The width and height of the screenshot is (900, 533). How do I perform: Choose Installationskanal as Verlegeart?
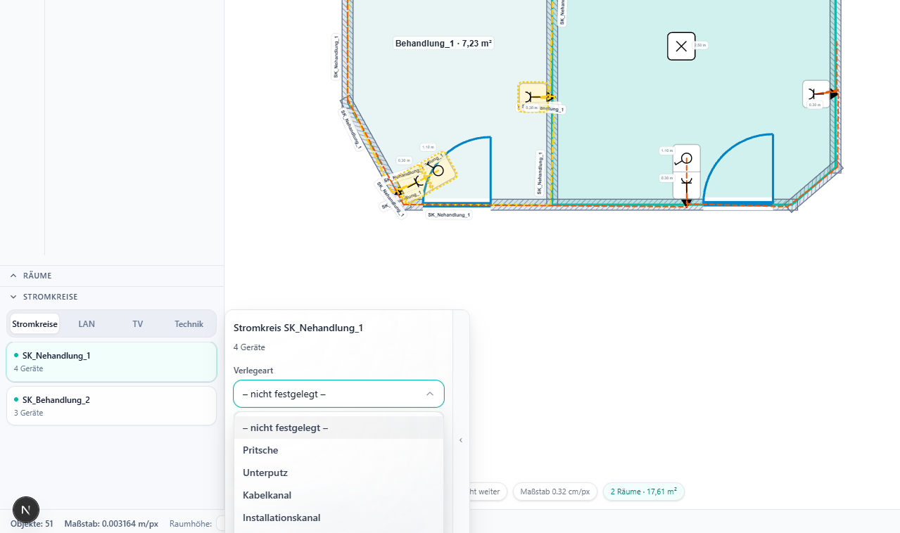pos(338,518)
